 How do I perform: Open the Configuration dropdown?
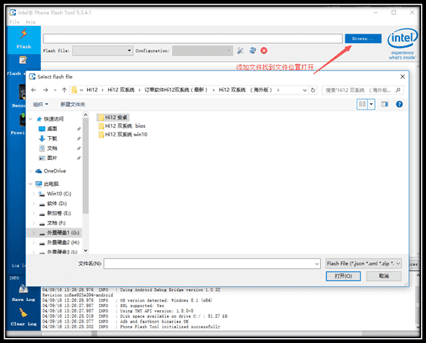click(x=202, y=51)
